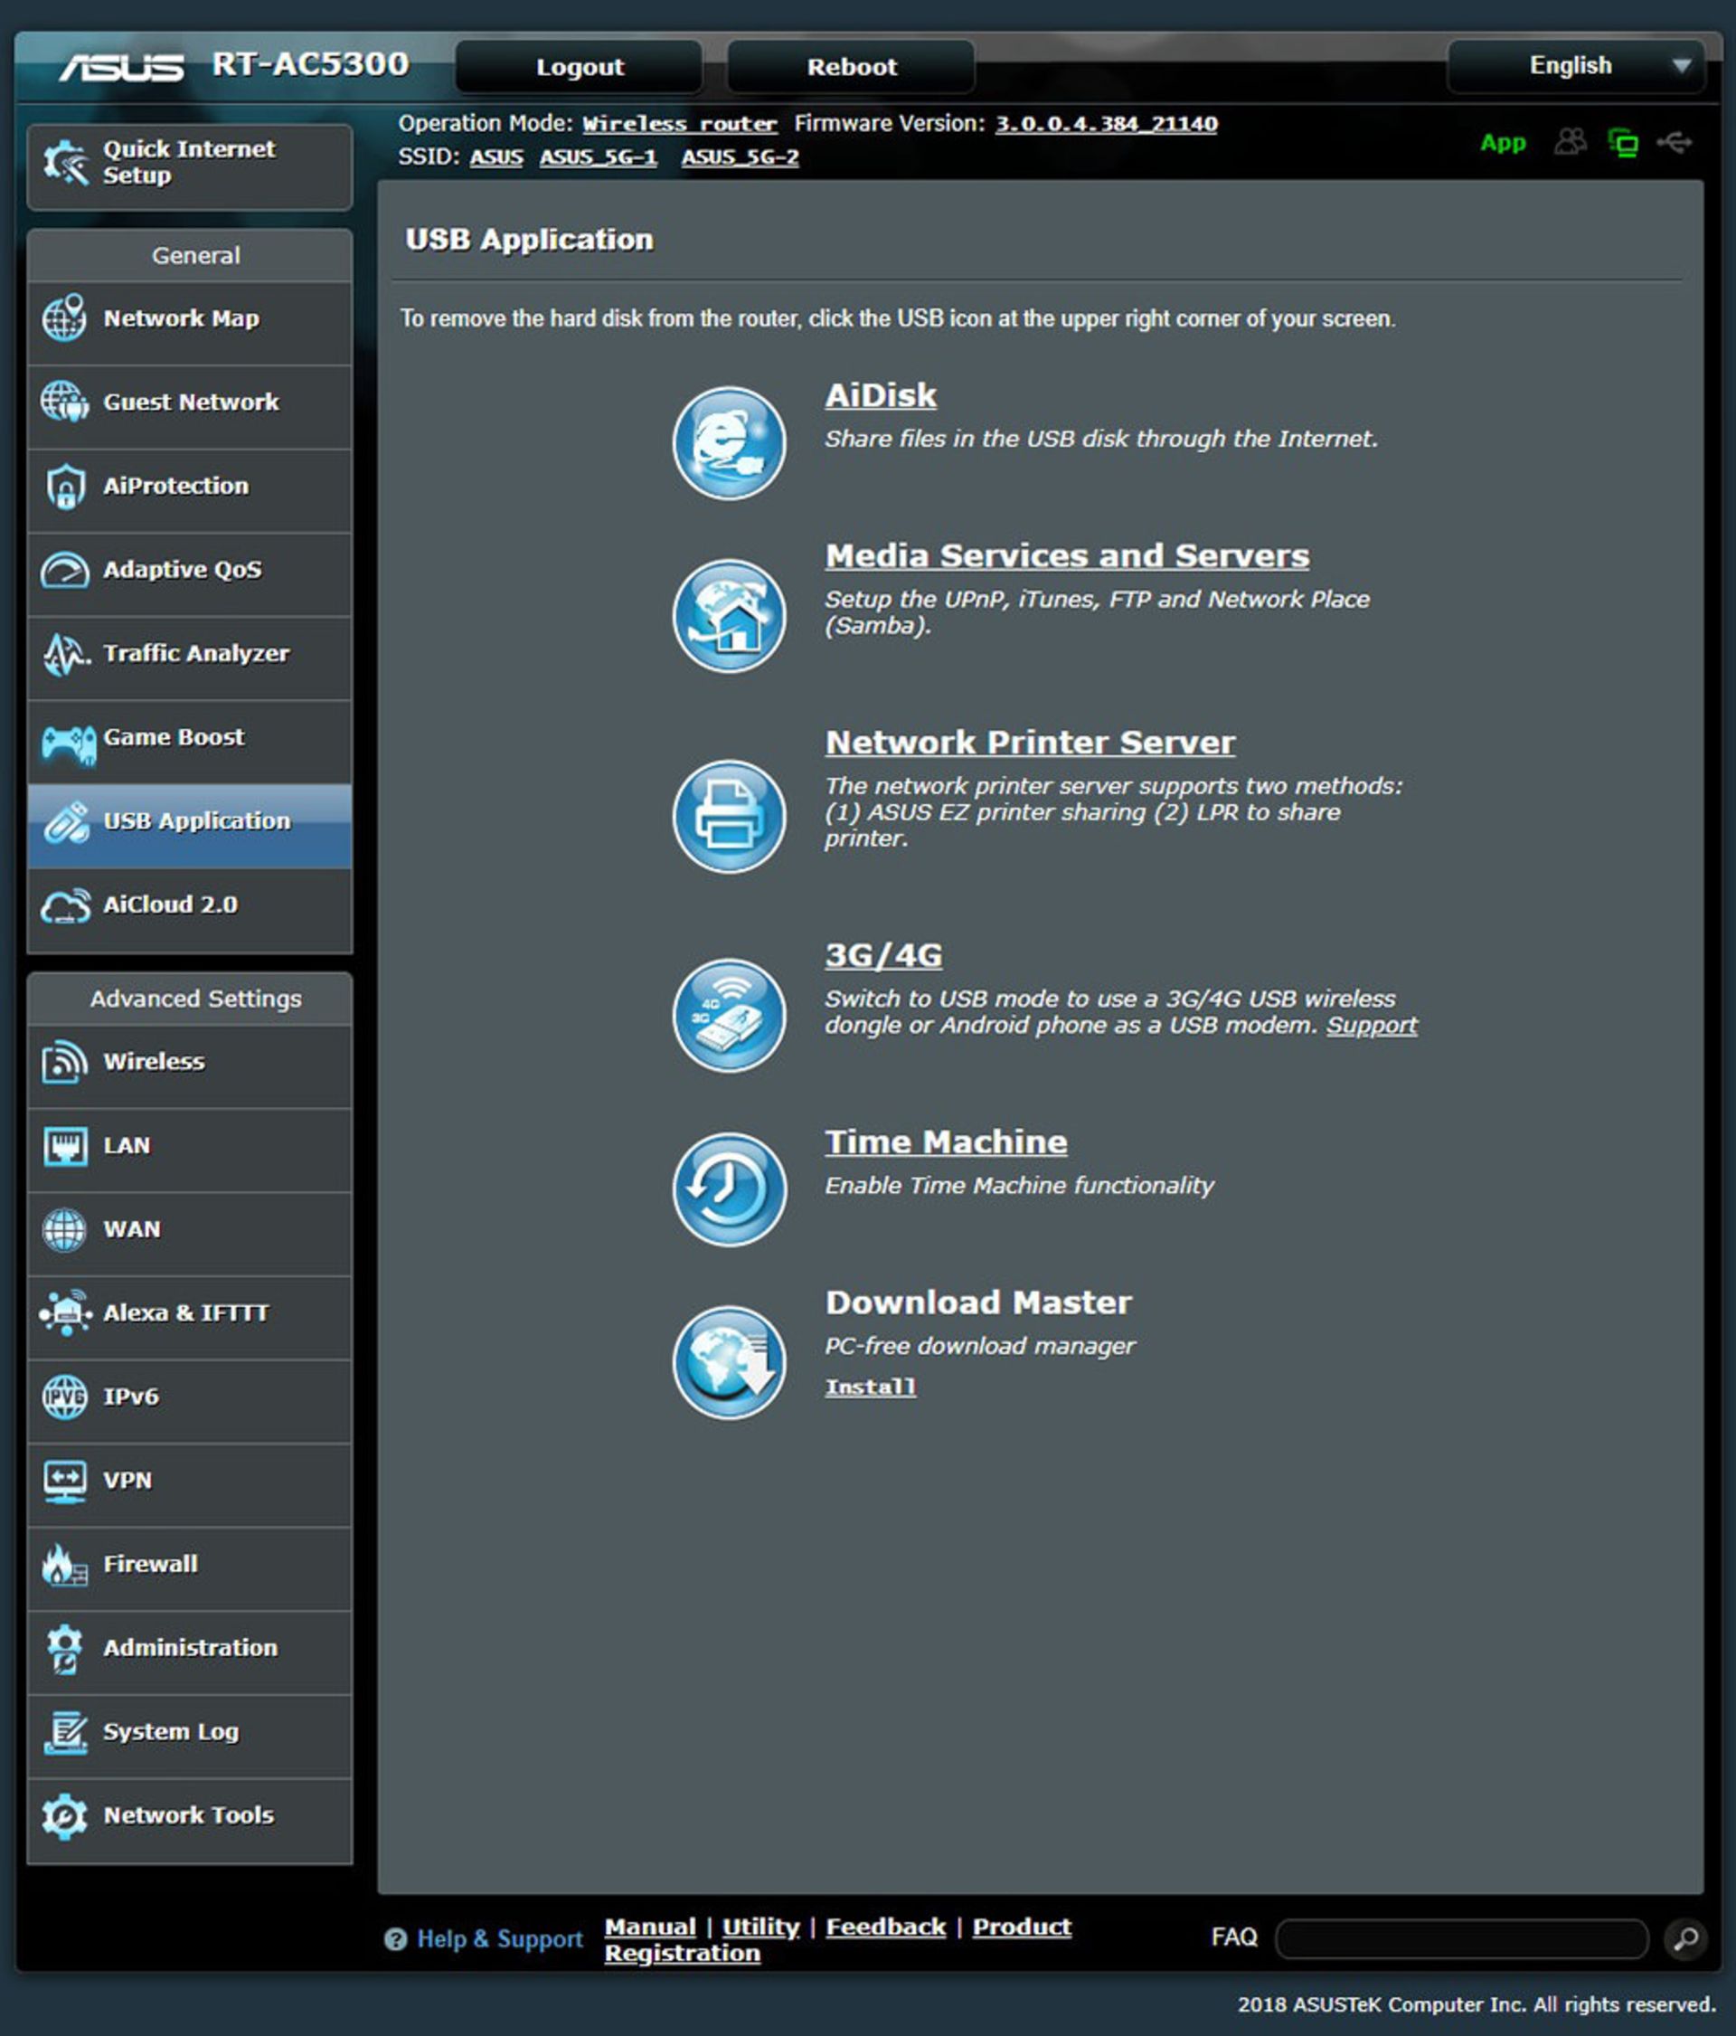
Task: Click the Install link for Download Master
Action: pos(870,1387)
